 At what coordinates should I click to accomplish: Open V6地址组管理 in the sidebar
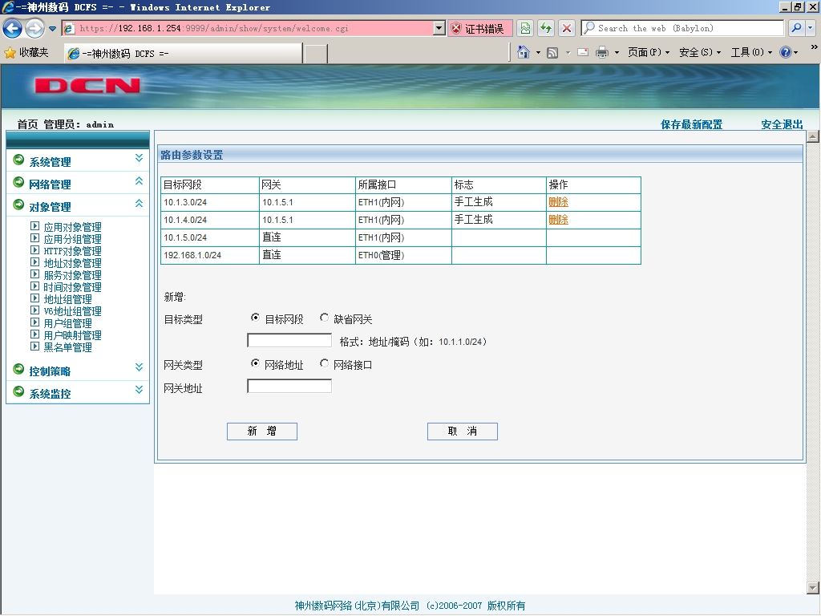coord(72,311)
